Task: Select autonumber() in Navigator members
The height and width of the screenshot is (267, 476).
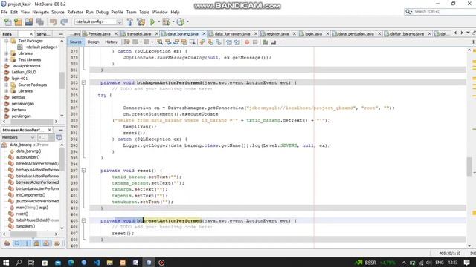Action: click(x=28, y=157)
